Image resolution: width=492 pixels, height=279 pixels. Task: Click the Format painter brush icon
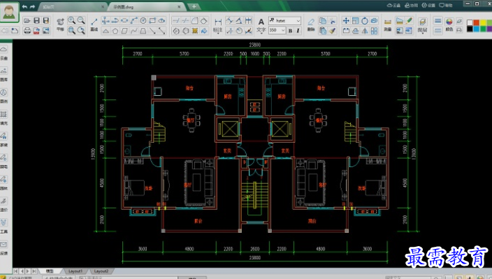332,31
